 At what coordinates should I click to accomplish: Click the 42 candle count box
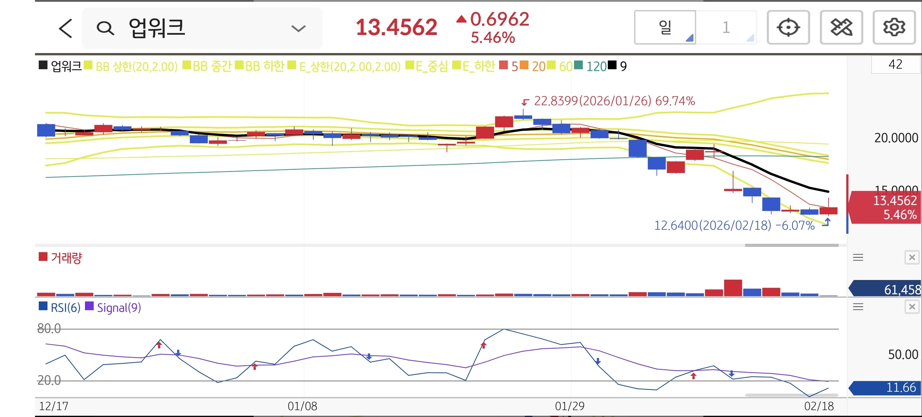pos(895,65)
